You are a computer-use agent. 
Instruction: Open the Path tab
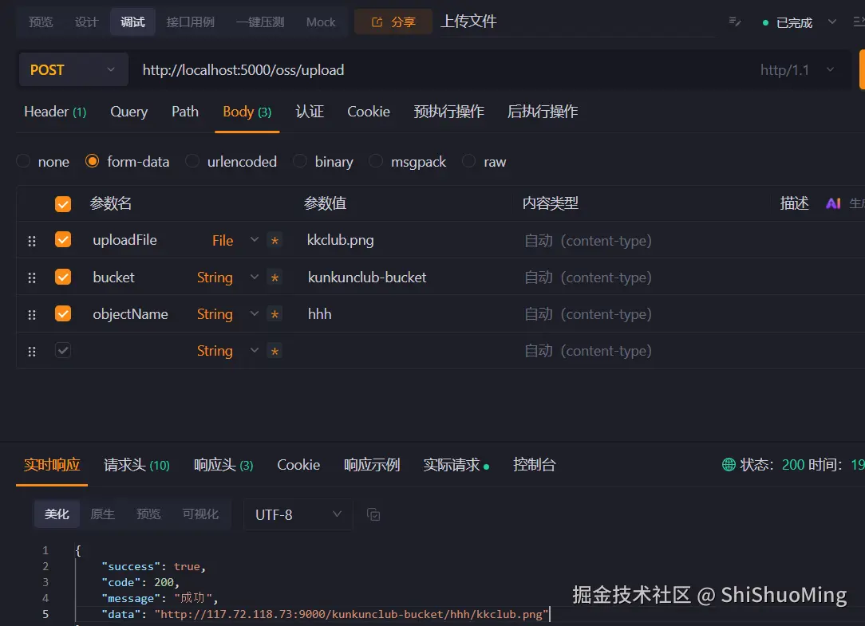[x=185, y=112]
